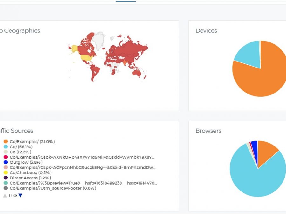286x214 pixels.
Task: Click the Direct Access legend label
Action: pyautogui.click(x=28, y=178)
